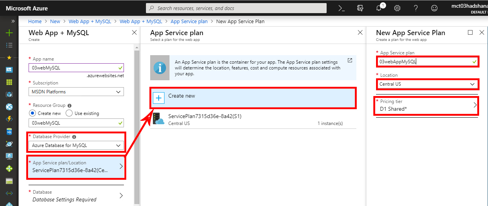Screen dimensions: 488x206
Task: Click the plus icon beside Create new
Action: click(x=159, y=98)
